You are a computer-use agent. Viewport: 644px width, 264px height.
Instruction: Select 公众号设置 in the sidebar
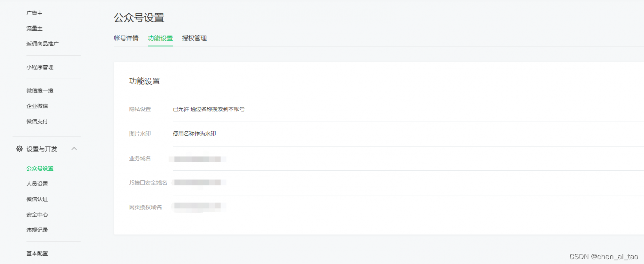[x=40, y=168]
